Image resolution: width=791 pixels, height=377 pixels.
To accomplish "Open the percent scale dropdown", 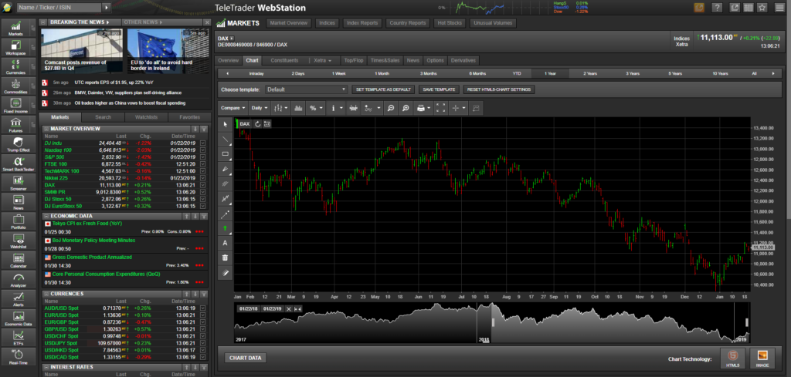I will pos(315,108).
